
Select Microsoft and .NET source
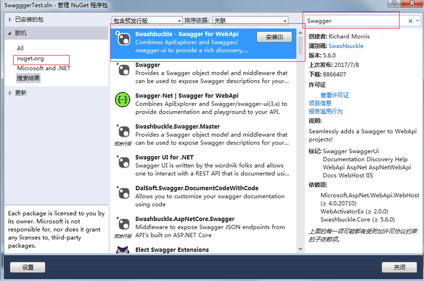(43, 68)
